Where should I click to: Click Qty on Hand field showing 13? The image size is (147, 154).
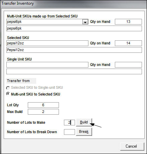pos(128,22)
